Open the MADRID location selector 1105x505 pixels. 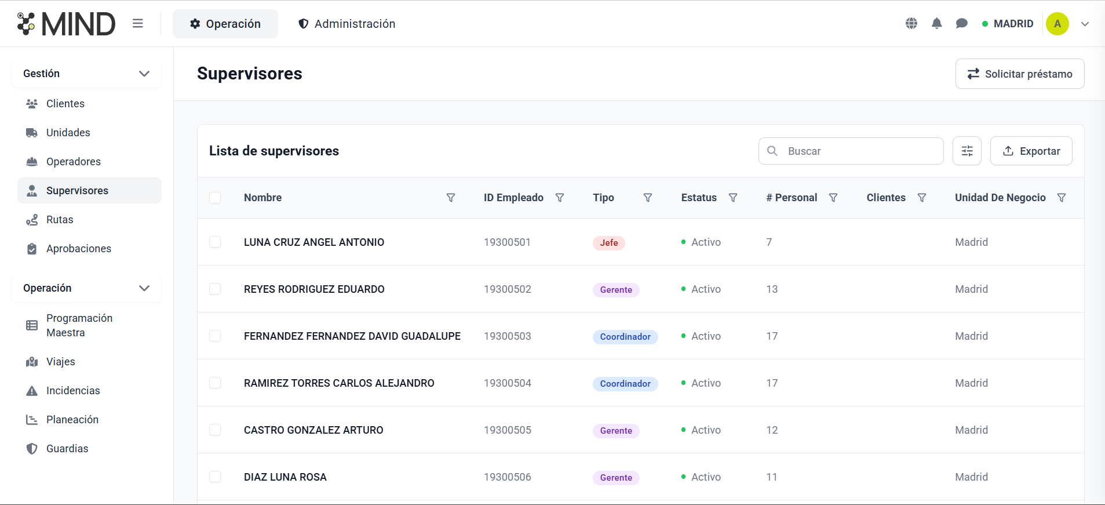1008,24
